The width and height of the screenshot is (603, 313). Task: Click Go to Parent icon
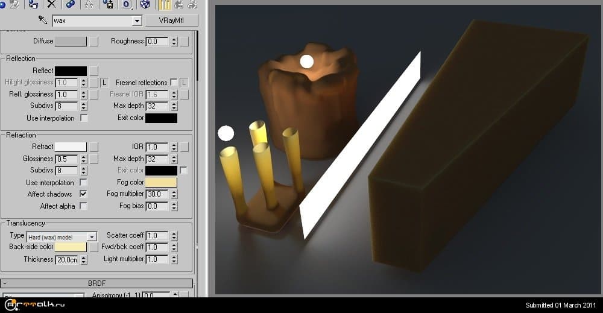coord(178,4)
